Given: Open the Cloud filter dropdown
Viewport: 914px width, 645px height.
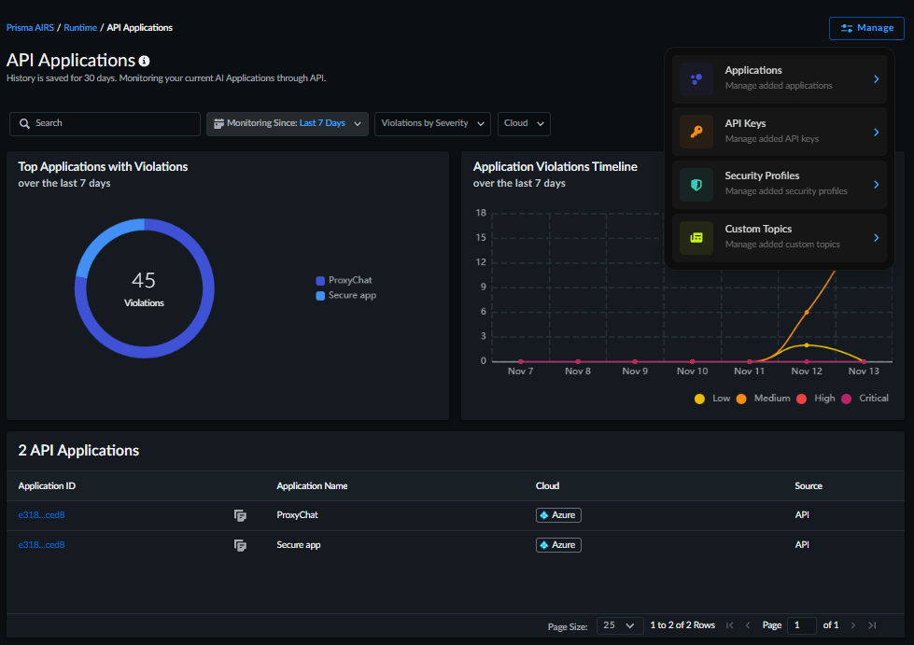Looking at the screenshot, I should [x=524, y=124].
